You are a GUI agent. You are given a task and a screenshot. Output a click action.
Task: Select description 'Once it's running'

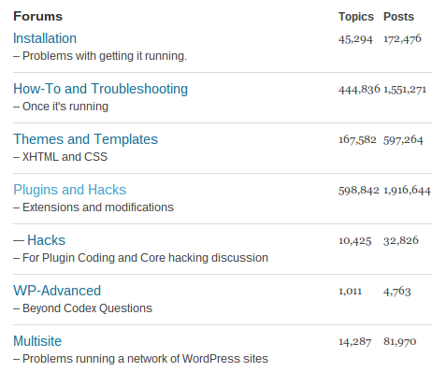65,107
